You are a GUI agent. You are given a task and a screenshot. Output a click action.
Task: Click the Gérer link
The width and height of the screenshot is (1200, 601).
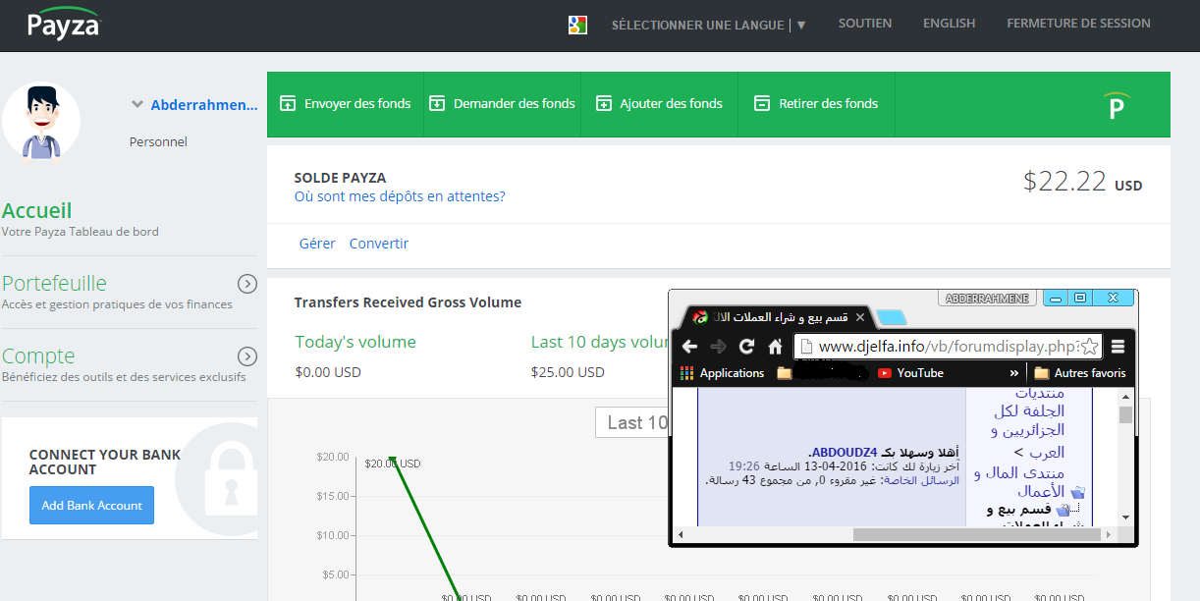pos(317,244)
